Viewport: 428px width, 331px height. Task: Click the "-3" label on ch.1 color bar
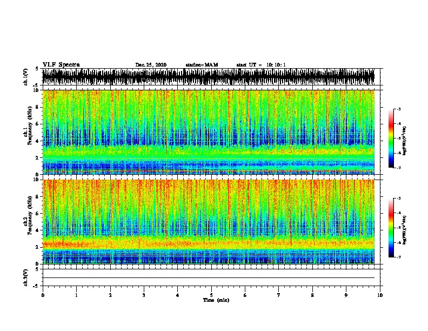[x=399, y=109]
